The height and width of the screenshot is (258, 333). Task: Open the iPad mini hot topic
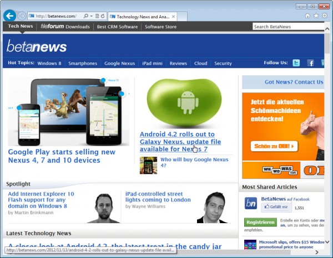click(152, 63)
